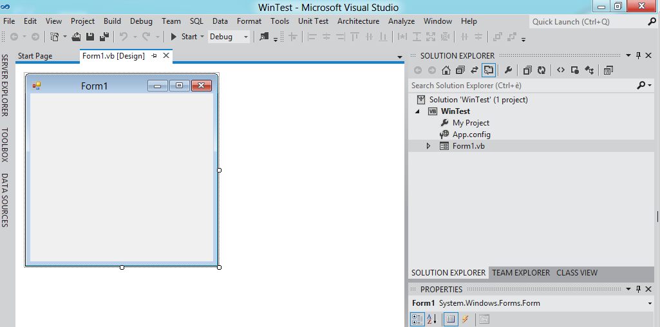Click the Search Solution Explorer field

tap(522, 86)
